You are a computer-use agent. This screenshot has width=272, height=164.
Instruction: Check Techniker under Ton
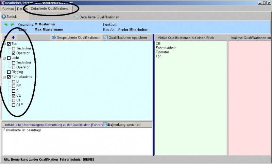(x=14, y=49)
